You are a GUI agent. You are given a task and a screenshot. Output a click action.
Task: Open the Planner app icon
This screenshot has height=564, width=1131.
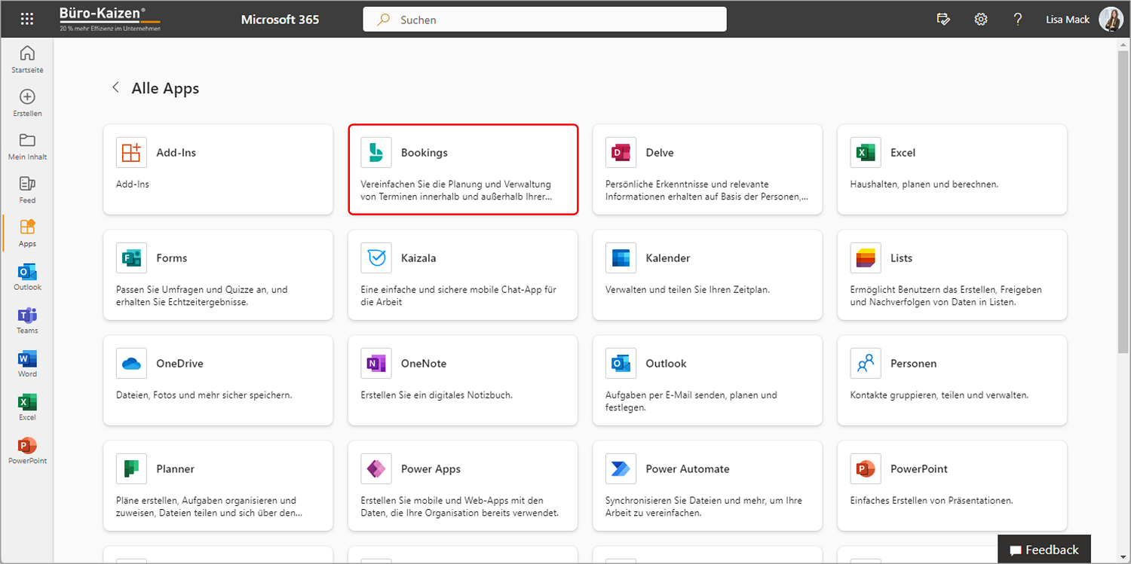(131, 468)
